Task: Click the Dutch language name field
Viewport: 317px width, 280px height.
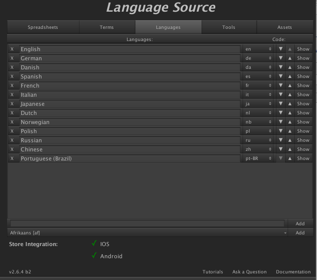Action: tap(129, 113)
